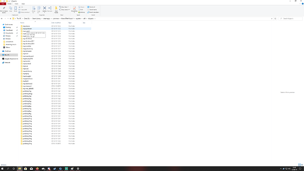Click Select none in the ribbon

pyautogui.click(x=92, y=10)
